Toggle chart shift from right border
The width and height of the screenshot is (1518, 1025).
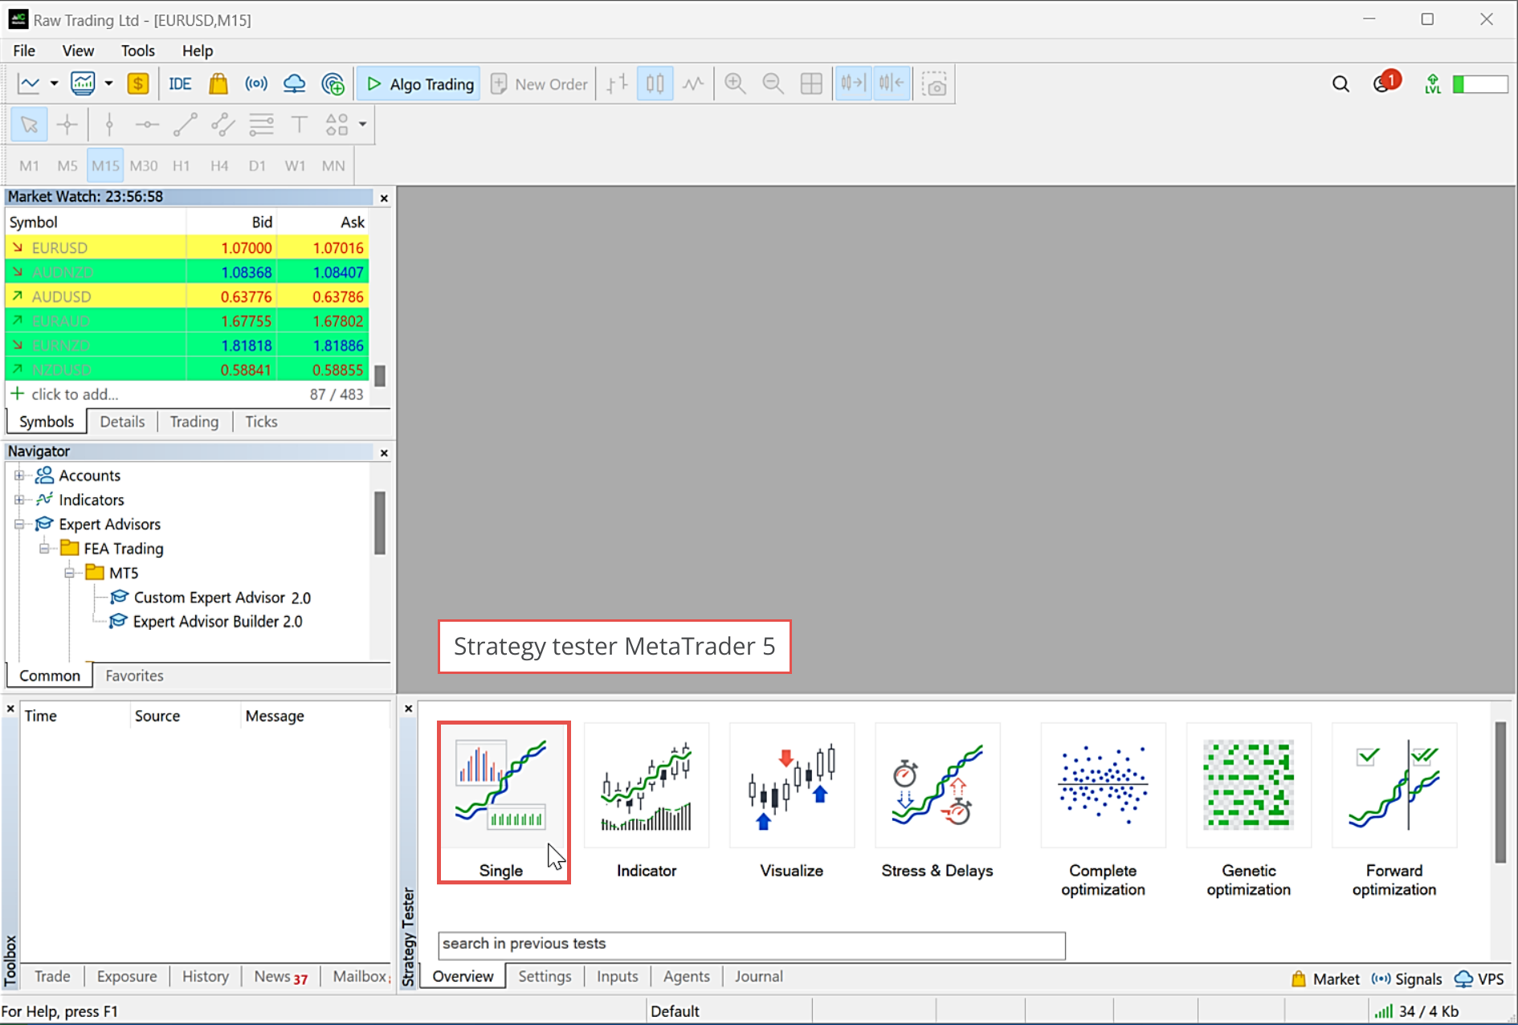click(892, 84)
